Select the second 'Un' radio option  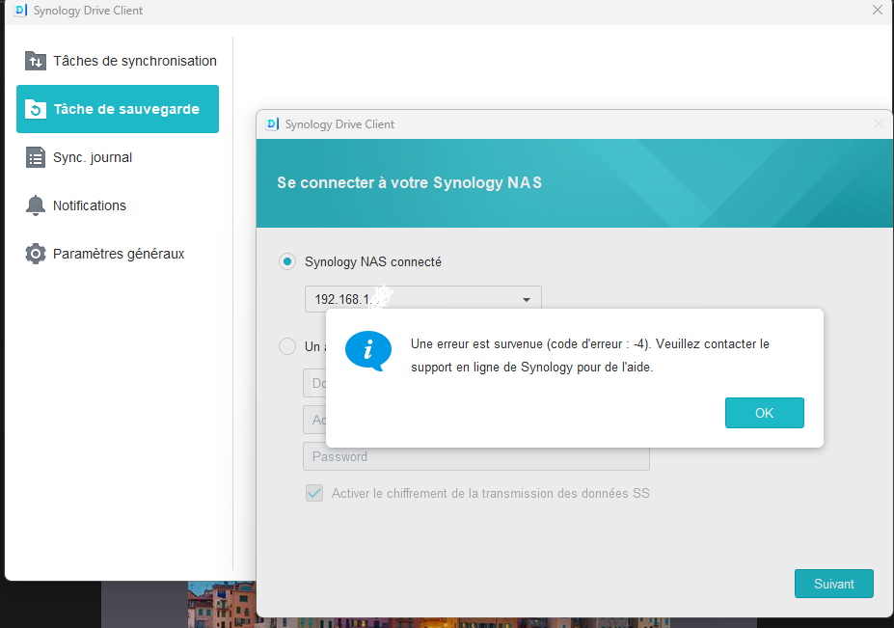tap(287, 346)
